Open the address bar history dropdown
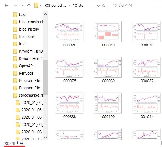 [99, 6]
